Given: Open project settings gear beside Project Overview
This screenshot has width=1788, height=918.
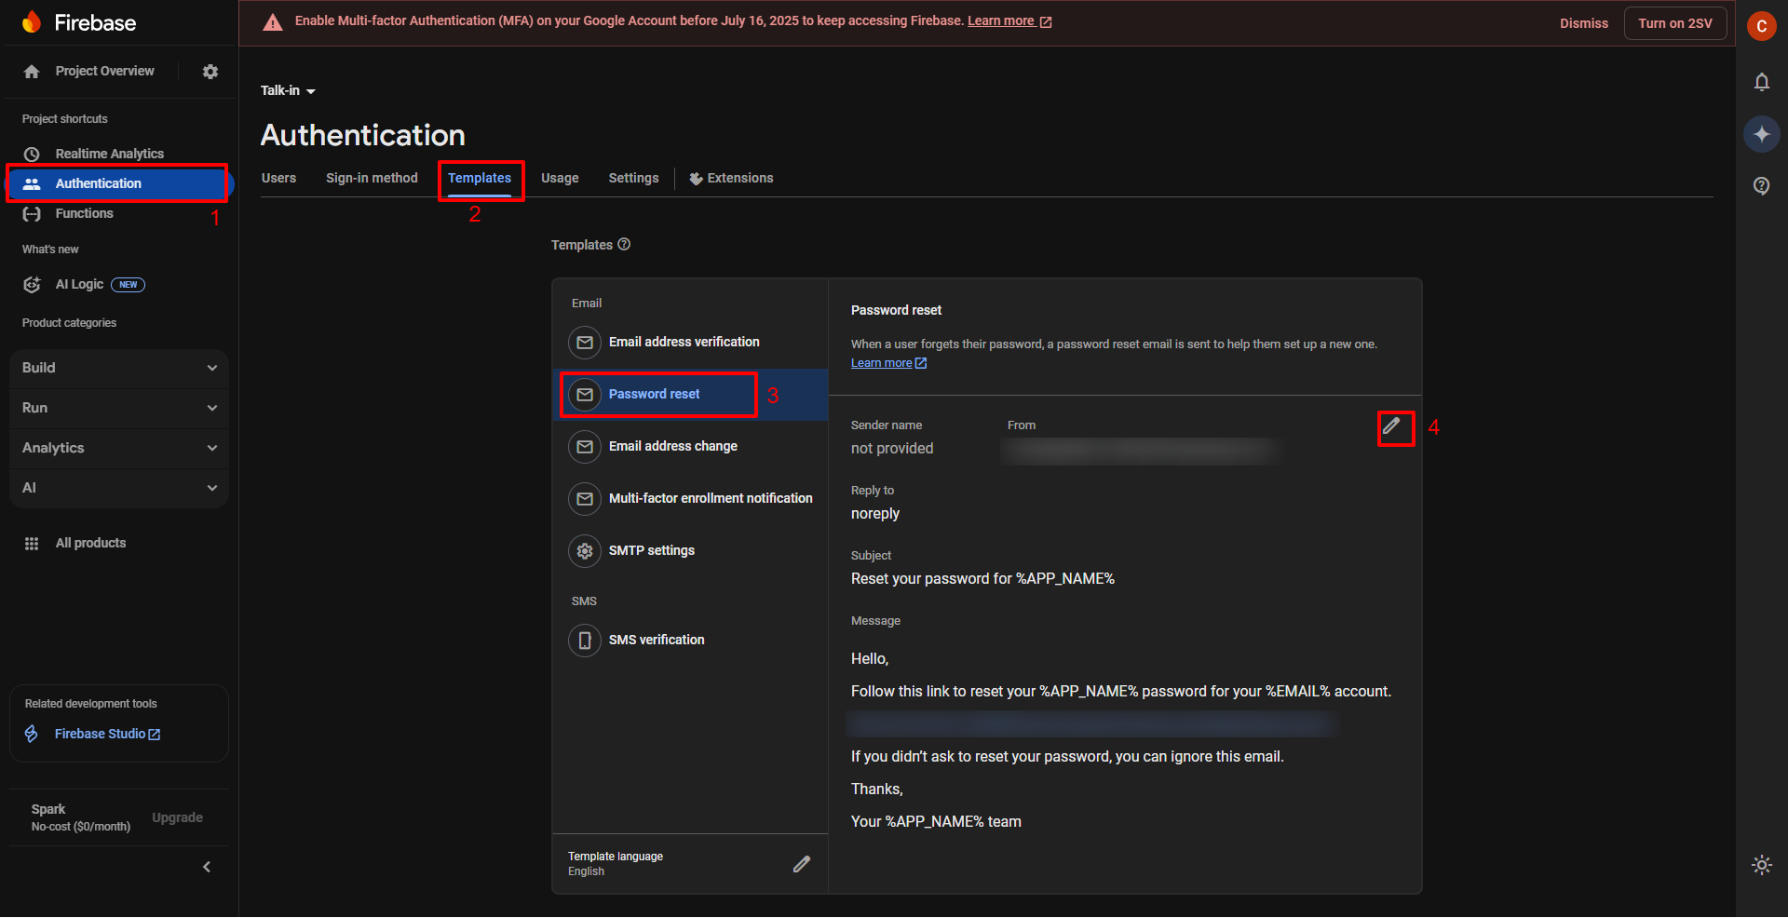Looking at the screenshot, I should point(210,71).
